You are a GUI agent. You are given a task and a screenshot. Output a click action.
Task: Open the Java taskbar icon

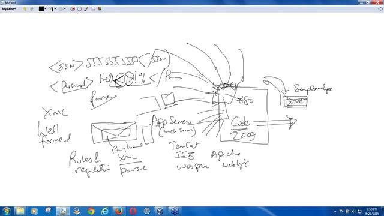(77, 211)
